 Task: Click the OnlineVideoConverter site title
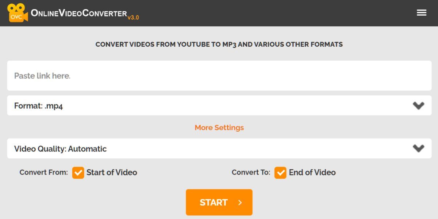click(x=79, y=13)
